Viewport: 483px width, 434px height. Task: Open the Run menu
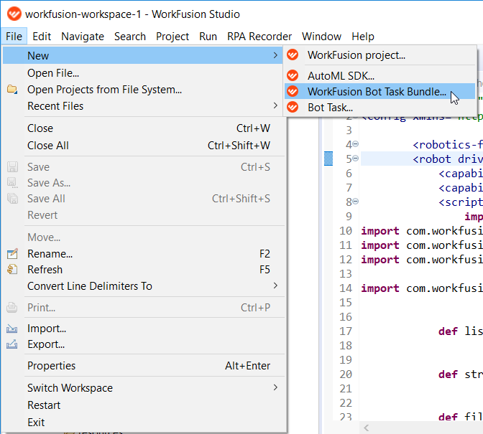coord(208,37)
